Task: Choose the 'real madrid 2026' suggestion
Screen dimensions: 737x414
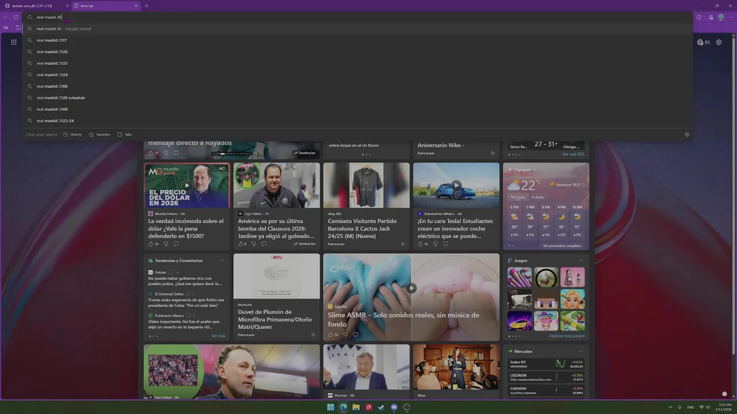Action: (x=357, y=52)
